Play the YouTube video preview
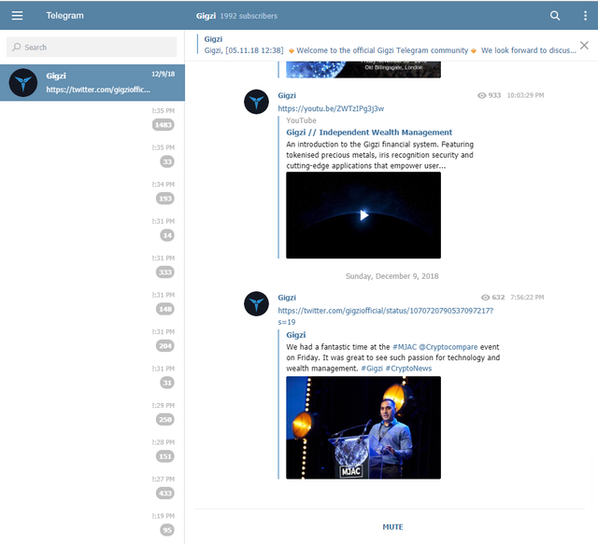 tap(363, 216)
